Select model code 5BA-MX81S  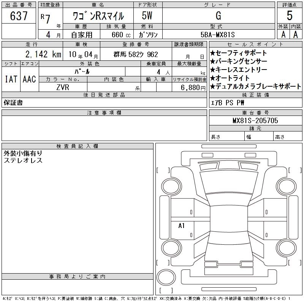217,35
